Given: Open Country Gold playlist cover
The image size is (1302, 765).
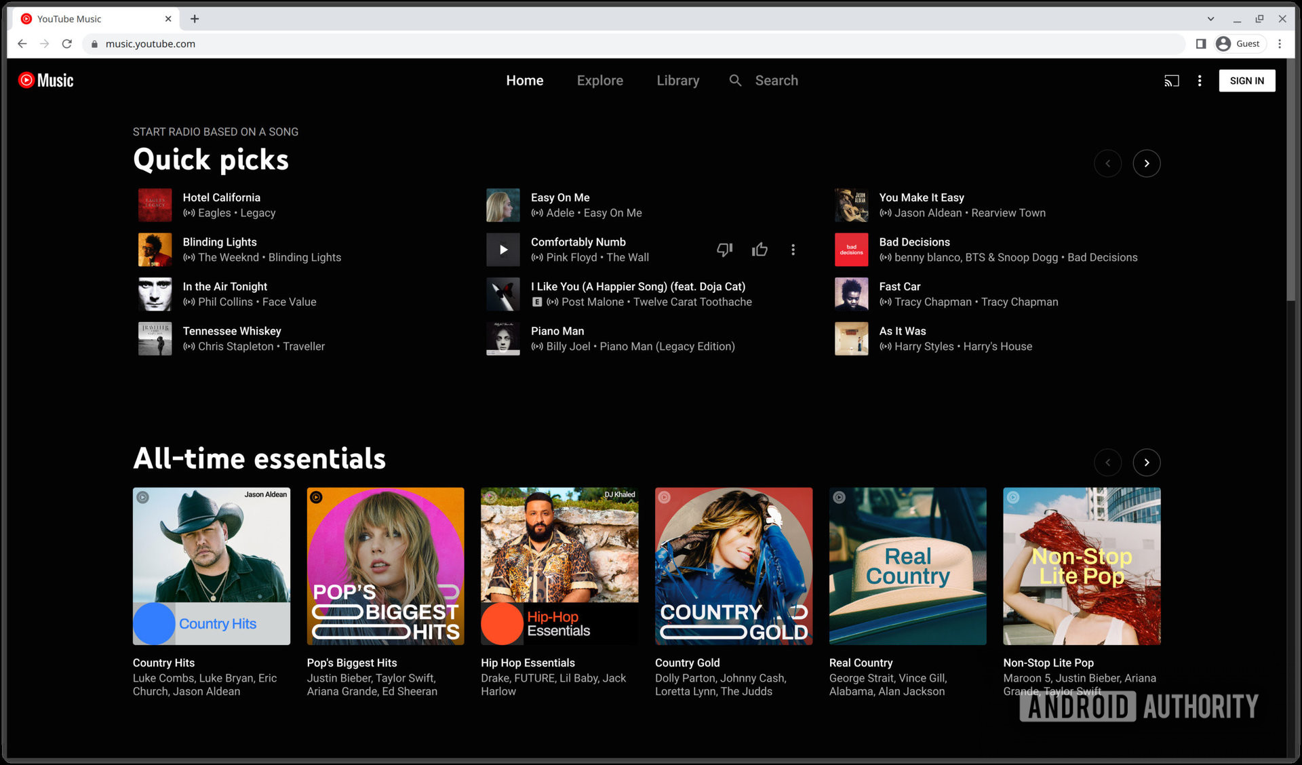Looking at the screenshot, I should coord(734,566).
